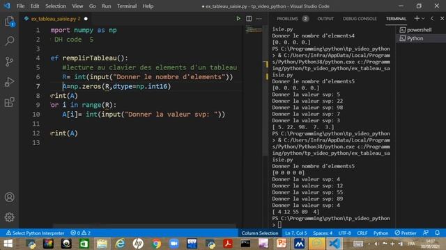The width and height of the screenshot is (446, 250).
Task: Click Select Python Interpreter in status bar
Action: (x=36, y=233)
